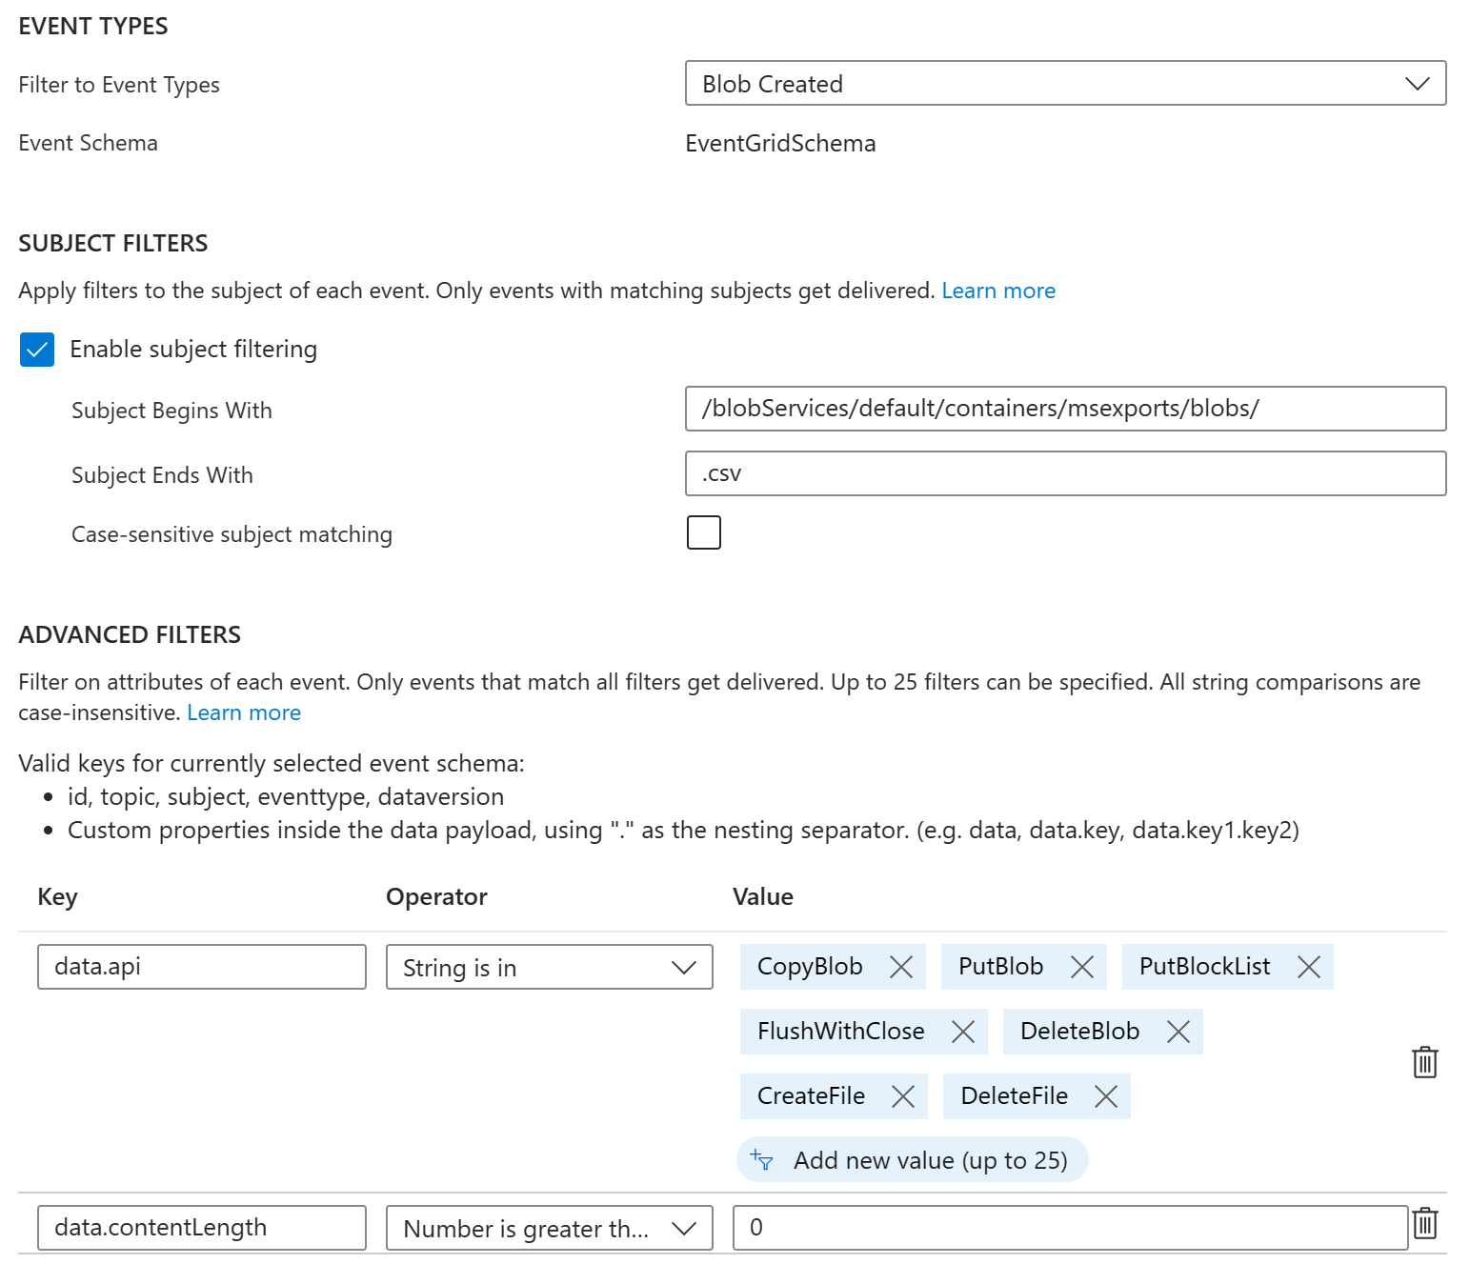Enable case-sensitive subject matching

703,532
